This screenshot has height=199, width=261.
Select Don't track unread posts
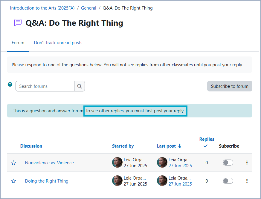[x=58, y=42]
